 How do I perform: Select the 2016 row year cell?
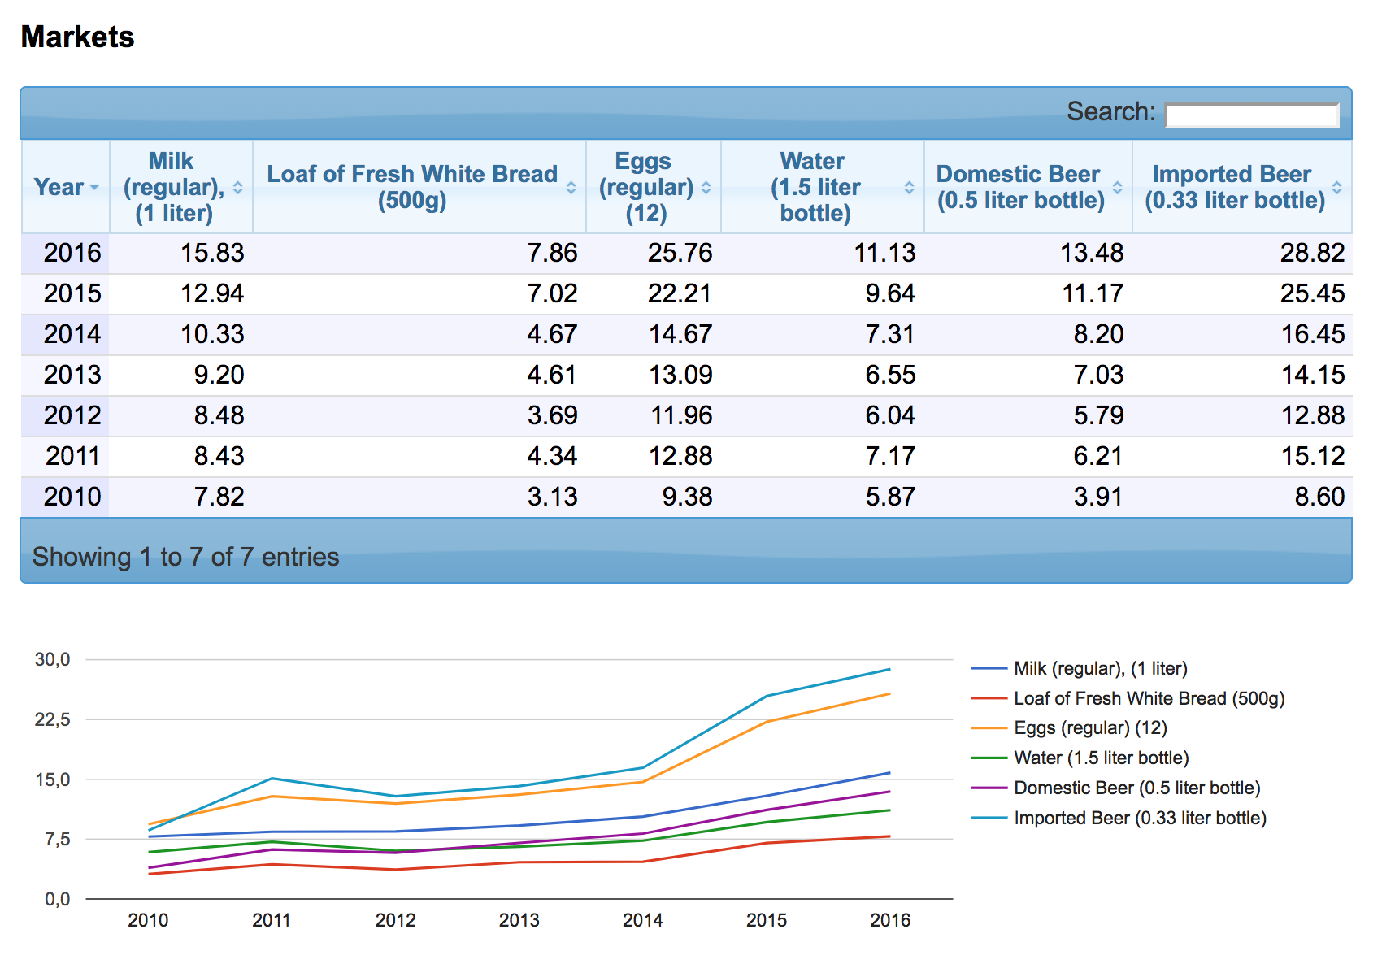[72, 253]
